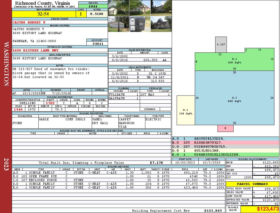Viewport: 280px width, 213px height.
Task: Click the account number 24611 field
Action: coord(98,44)
